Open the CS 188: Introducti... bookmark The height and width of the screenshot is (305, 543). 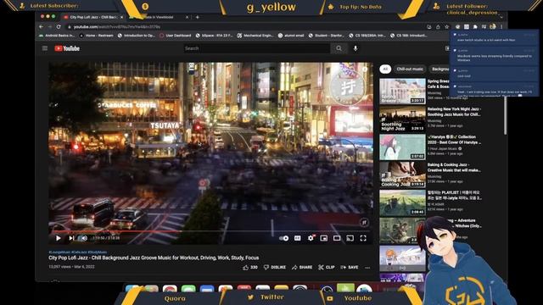(x=409, y=36)
